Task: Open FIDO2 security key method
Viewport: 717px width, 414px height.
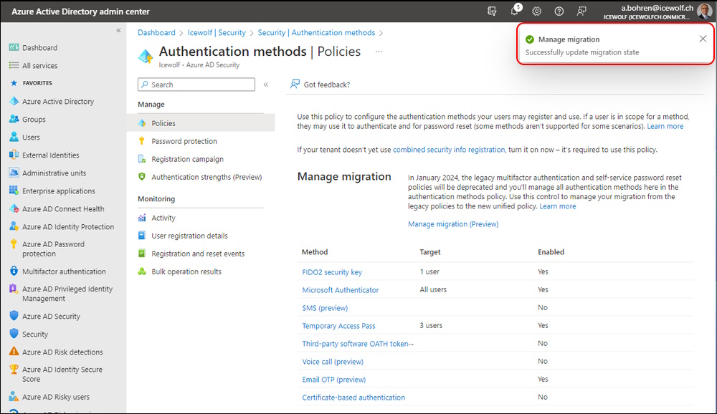Action: coord(332,272)
